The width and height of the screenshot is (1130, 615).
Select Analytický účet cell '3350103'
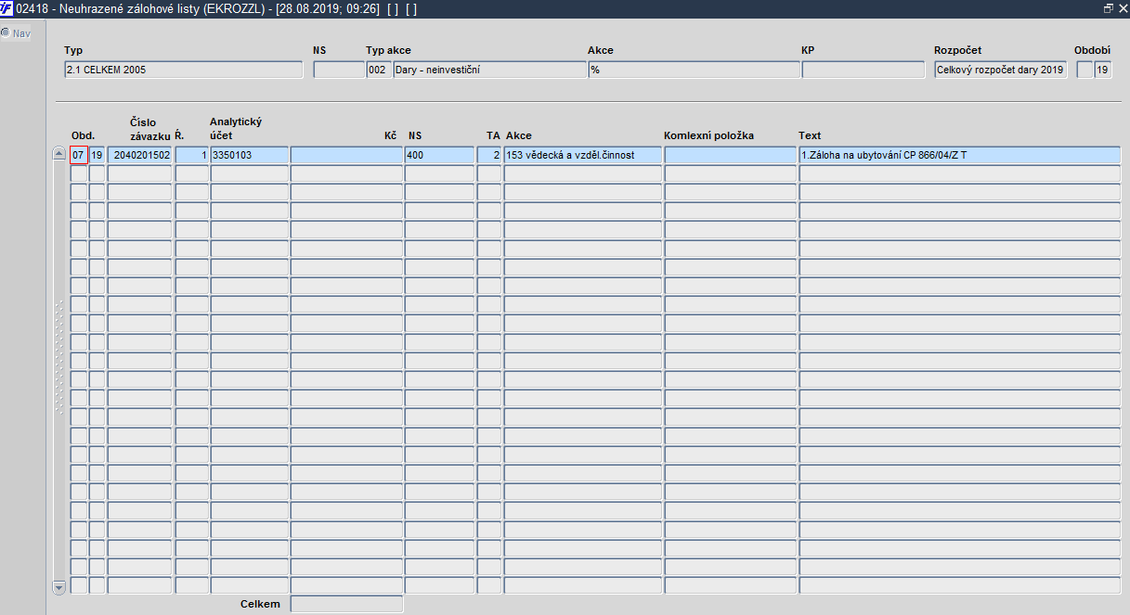250,155
